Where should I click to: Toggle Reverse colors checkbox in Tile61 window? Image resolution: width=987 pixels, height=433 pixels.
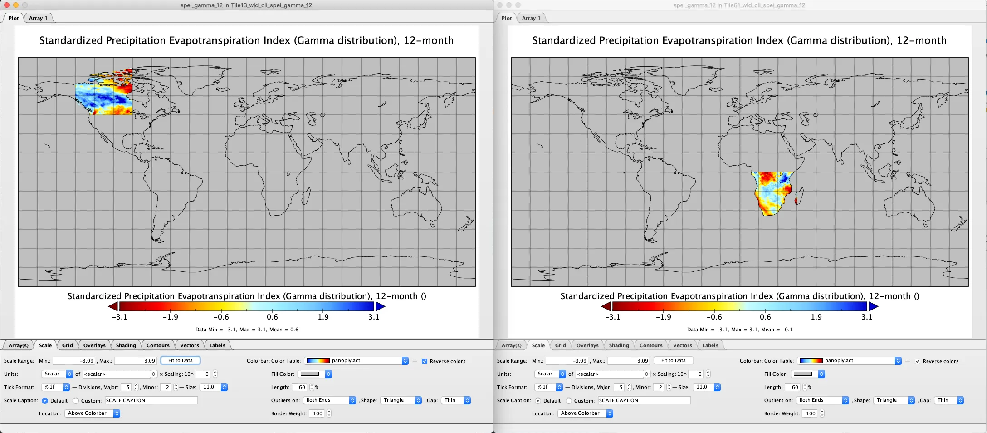point(918,361)
